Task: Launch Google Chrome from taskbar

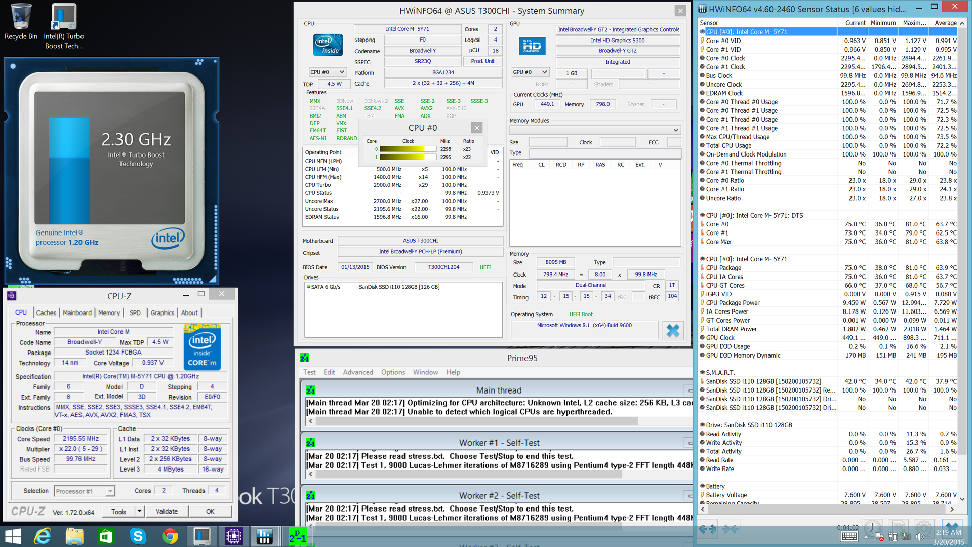Action: pyautogui.click(x=170, y=536)
